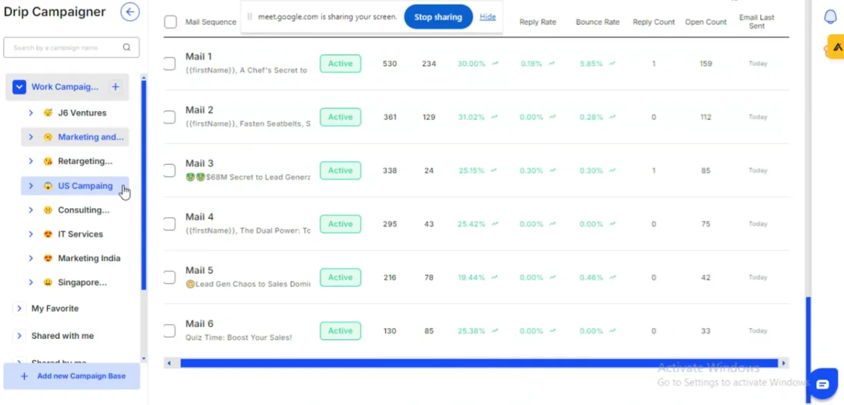Click the Retargeting emoji icon
This screenshot has height=405, width=844.
point(48,161)
